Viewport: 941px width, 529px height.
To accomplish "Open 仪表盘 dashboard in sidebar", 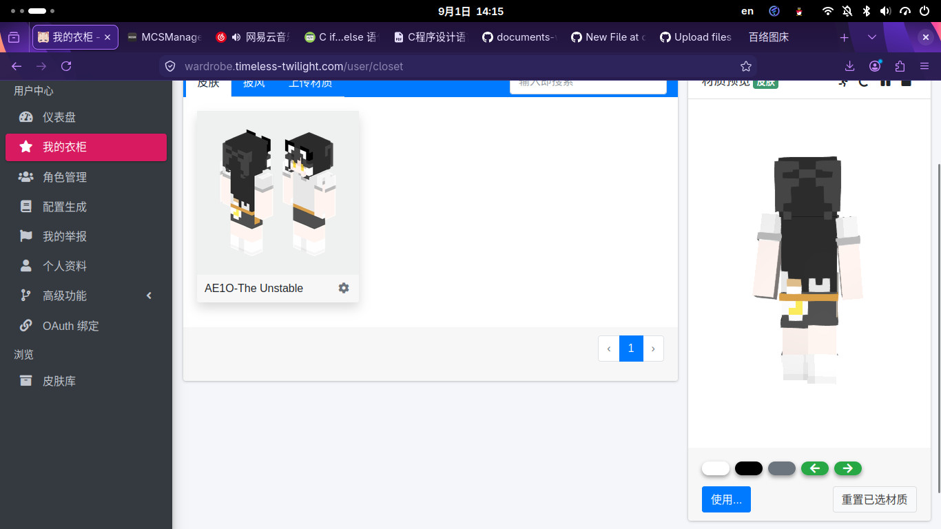I will [86, 117].
